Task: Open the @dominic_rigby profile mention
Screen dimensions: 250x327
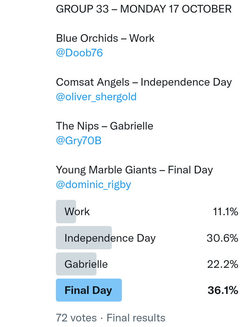Action: (x=93, y=185)
